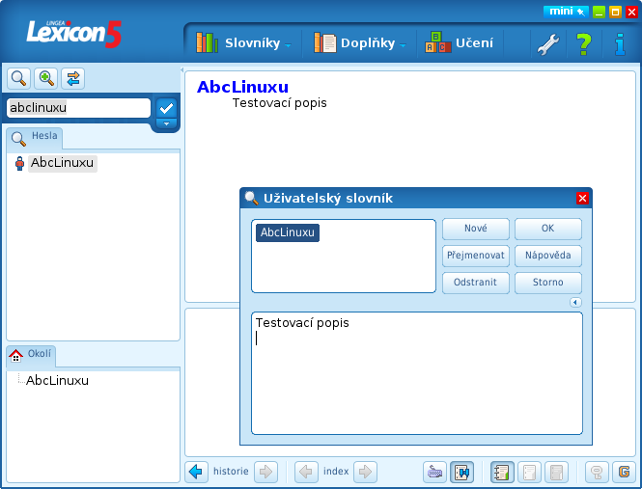
Task: Click the AbcLinuxu headword in the article
Action: pos(242,87)
